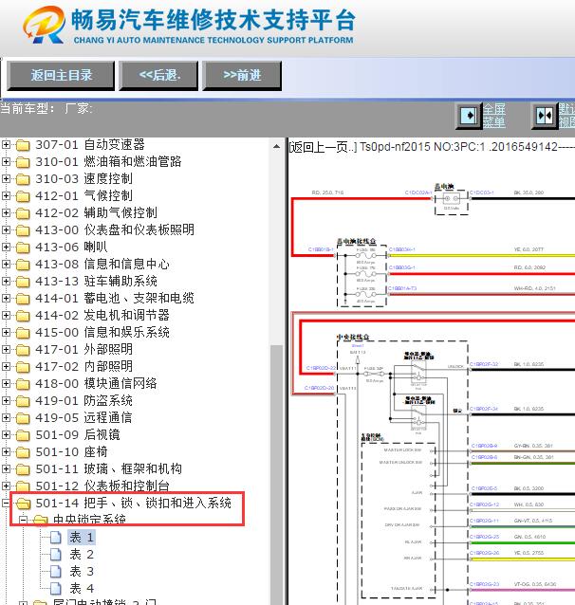
Task: Click folder icon for 412-01 气候控制
Action: [x=23, y=196]
